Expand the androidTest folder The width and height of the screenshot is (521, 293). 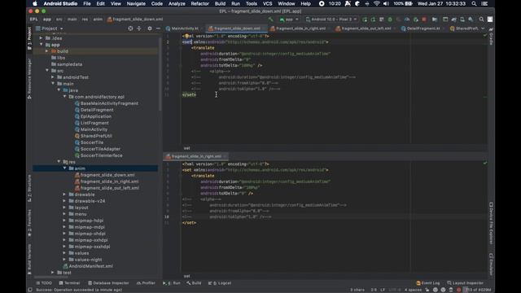pyautogui.click(x=52, y=77)
